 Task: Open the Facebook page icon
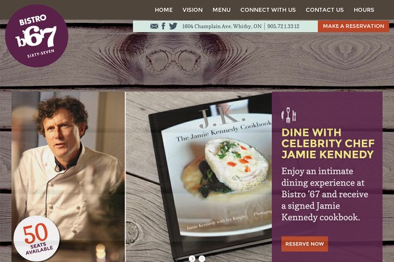164,26
